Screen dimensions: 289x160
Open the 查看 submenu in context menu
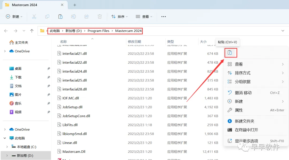coord(256,64)
